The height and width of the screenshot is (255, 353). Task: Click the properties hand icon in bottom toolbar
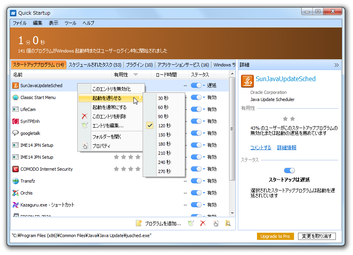[216, 223]
